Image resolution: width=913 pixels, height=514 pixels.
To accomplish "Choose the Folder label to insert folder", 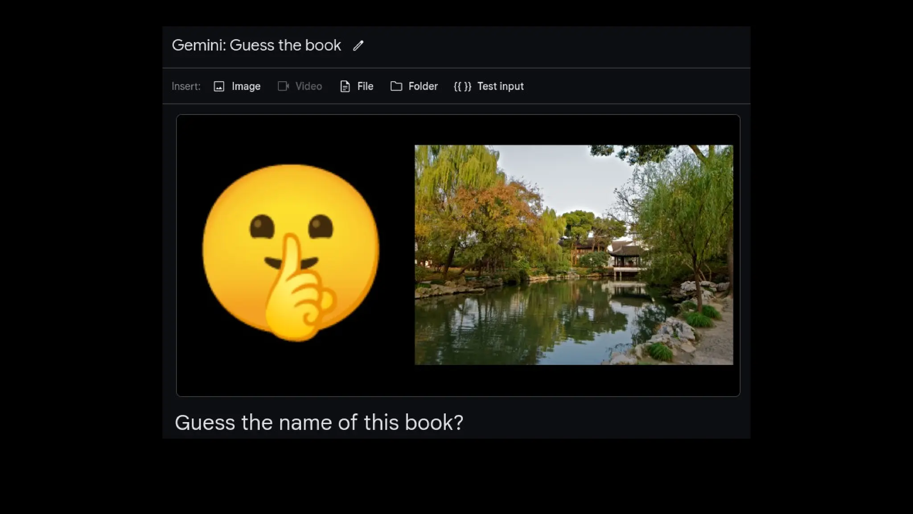I will pos(423,86).
